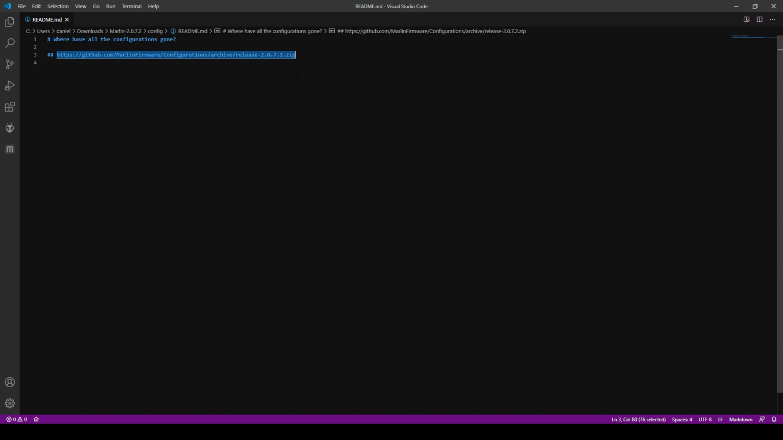
Task: Open the Source Control view
Action: click(10, 64)
